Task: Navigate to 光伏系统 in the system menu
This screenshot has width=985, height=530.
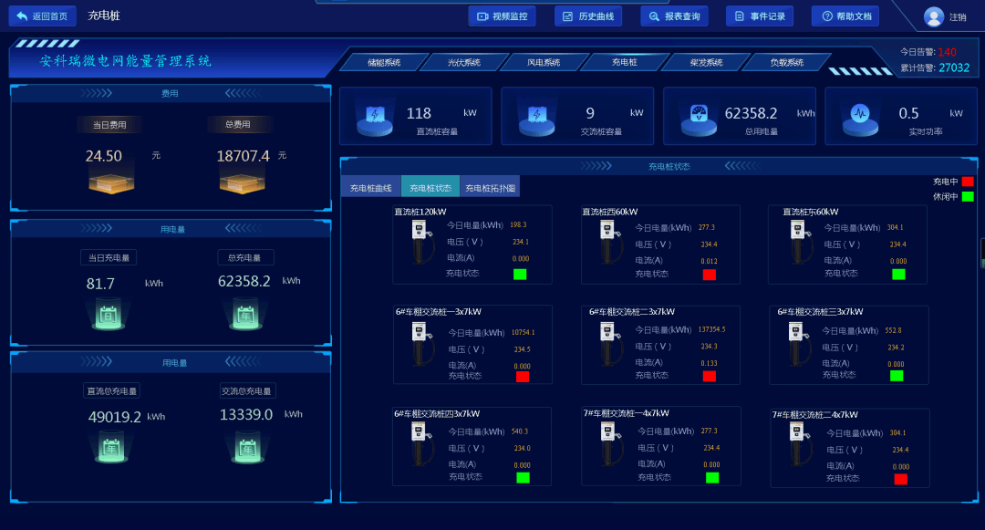Action: tap(463, 63)
